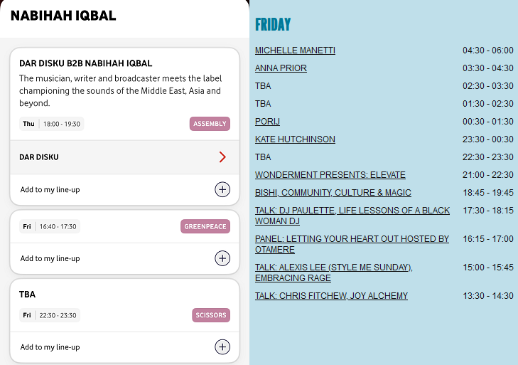The image size is (518, 365).
Task: Open Dar Disku artist page chevron
Action: click(x=222, y=157)
